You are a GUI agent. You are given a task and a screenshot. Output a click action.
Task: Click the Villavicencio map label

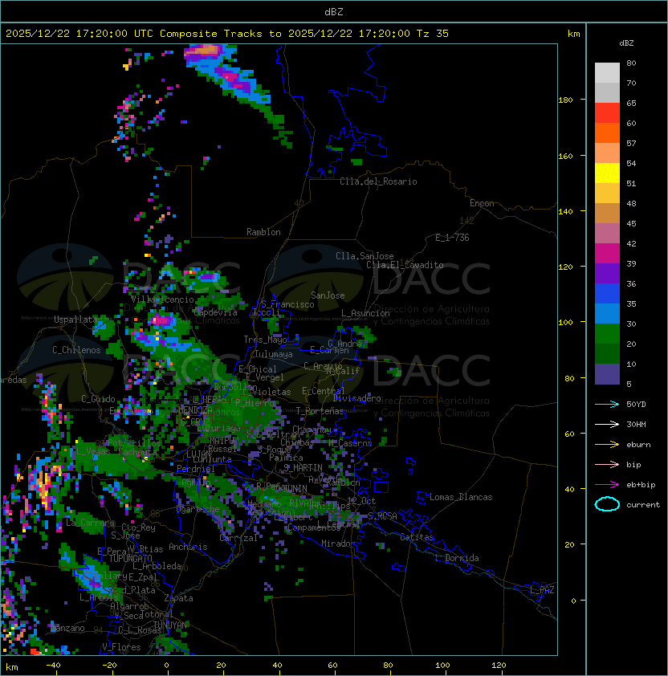click(x=162, y=299)
